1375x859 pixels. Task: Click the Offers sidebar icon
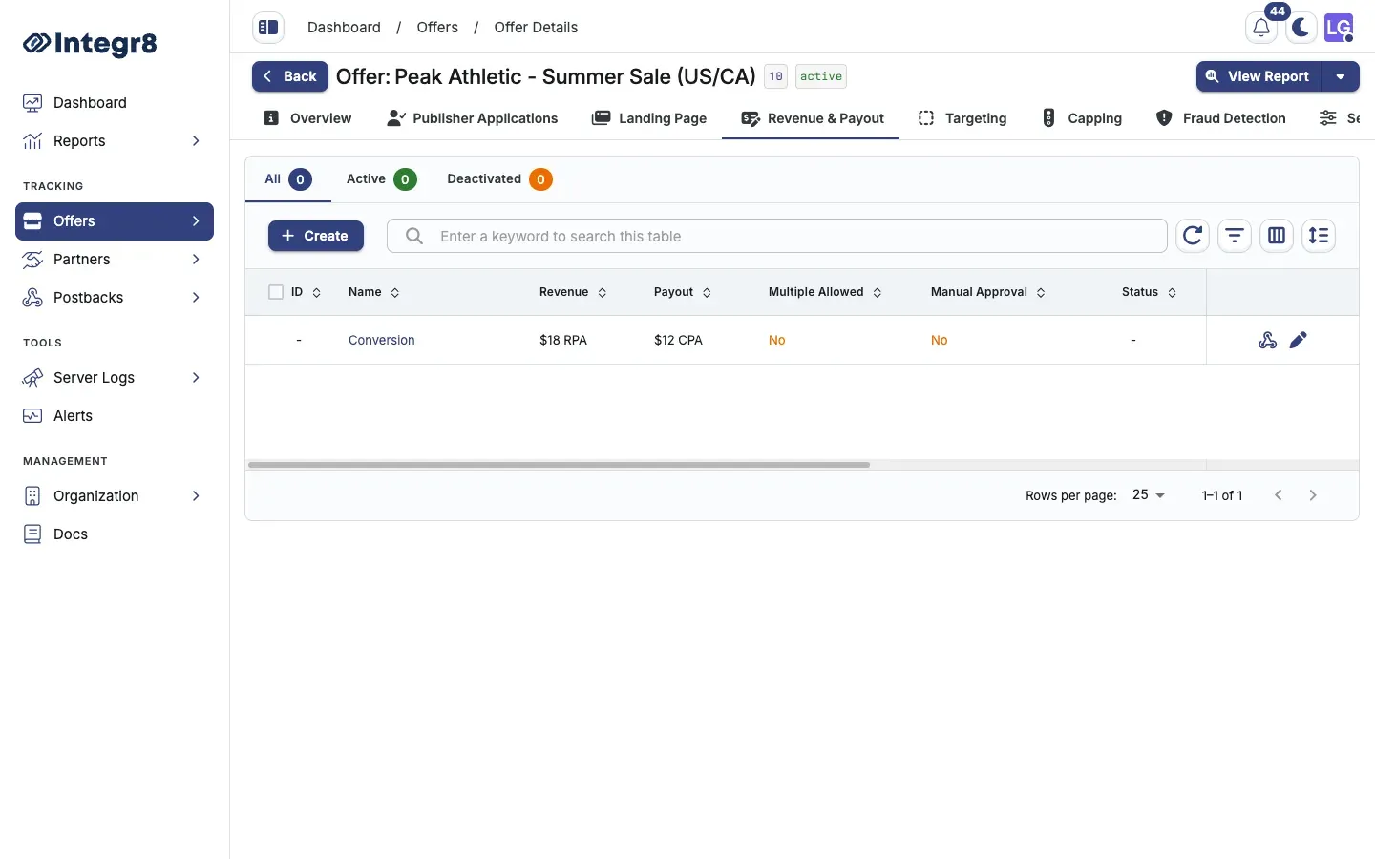[x=32, y=221]
